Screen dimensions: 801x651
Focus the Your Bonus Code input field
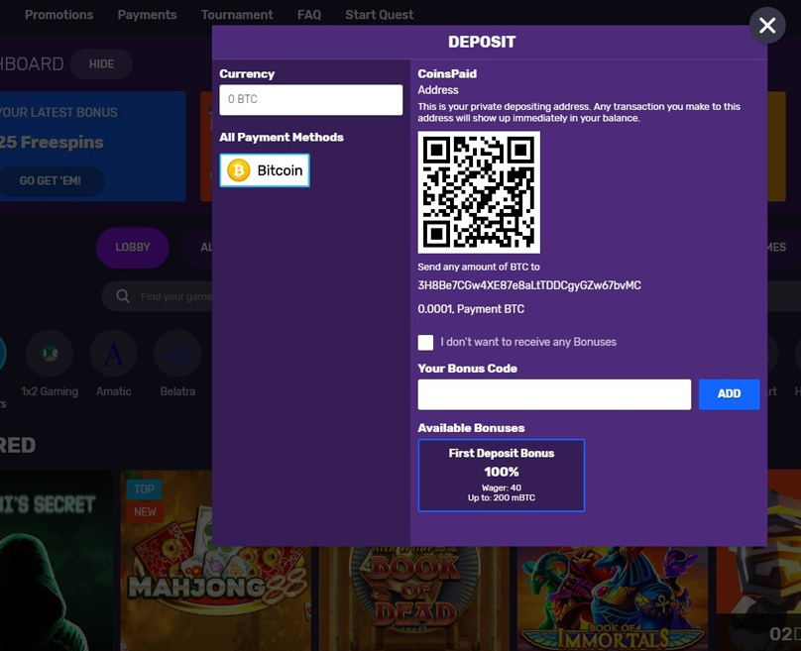pyautogui.click(x=554, y=394)
